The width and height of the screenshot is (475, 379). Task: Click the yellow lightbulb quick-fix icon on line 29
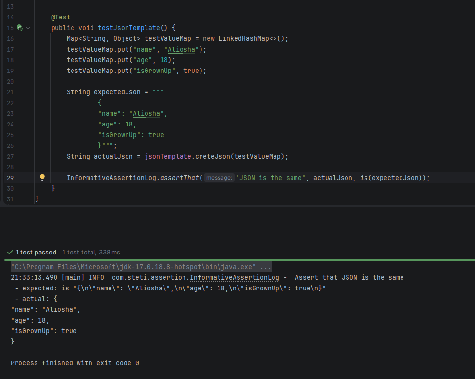point(42,178)
